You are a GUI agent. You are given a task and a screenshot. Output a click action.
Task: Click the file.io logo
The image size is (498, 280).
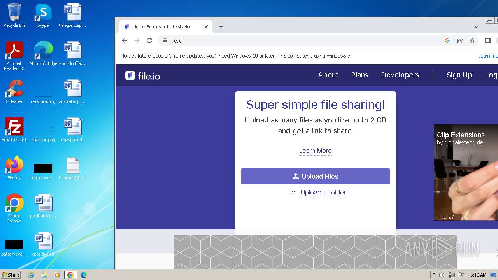pos(142,75)
